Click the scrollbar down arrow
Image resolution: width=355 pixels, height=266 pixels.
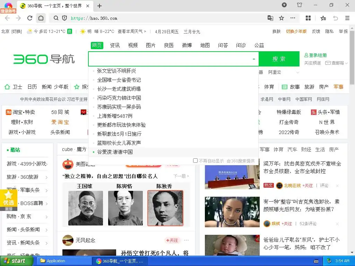tap(352, 252)
